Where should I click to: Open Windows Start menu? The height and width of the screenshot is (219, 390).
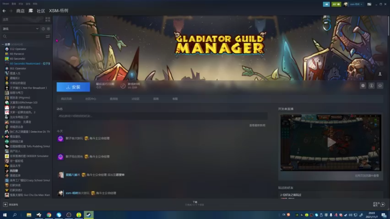(5, 215)
